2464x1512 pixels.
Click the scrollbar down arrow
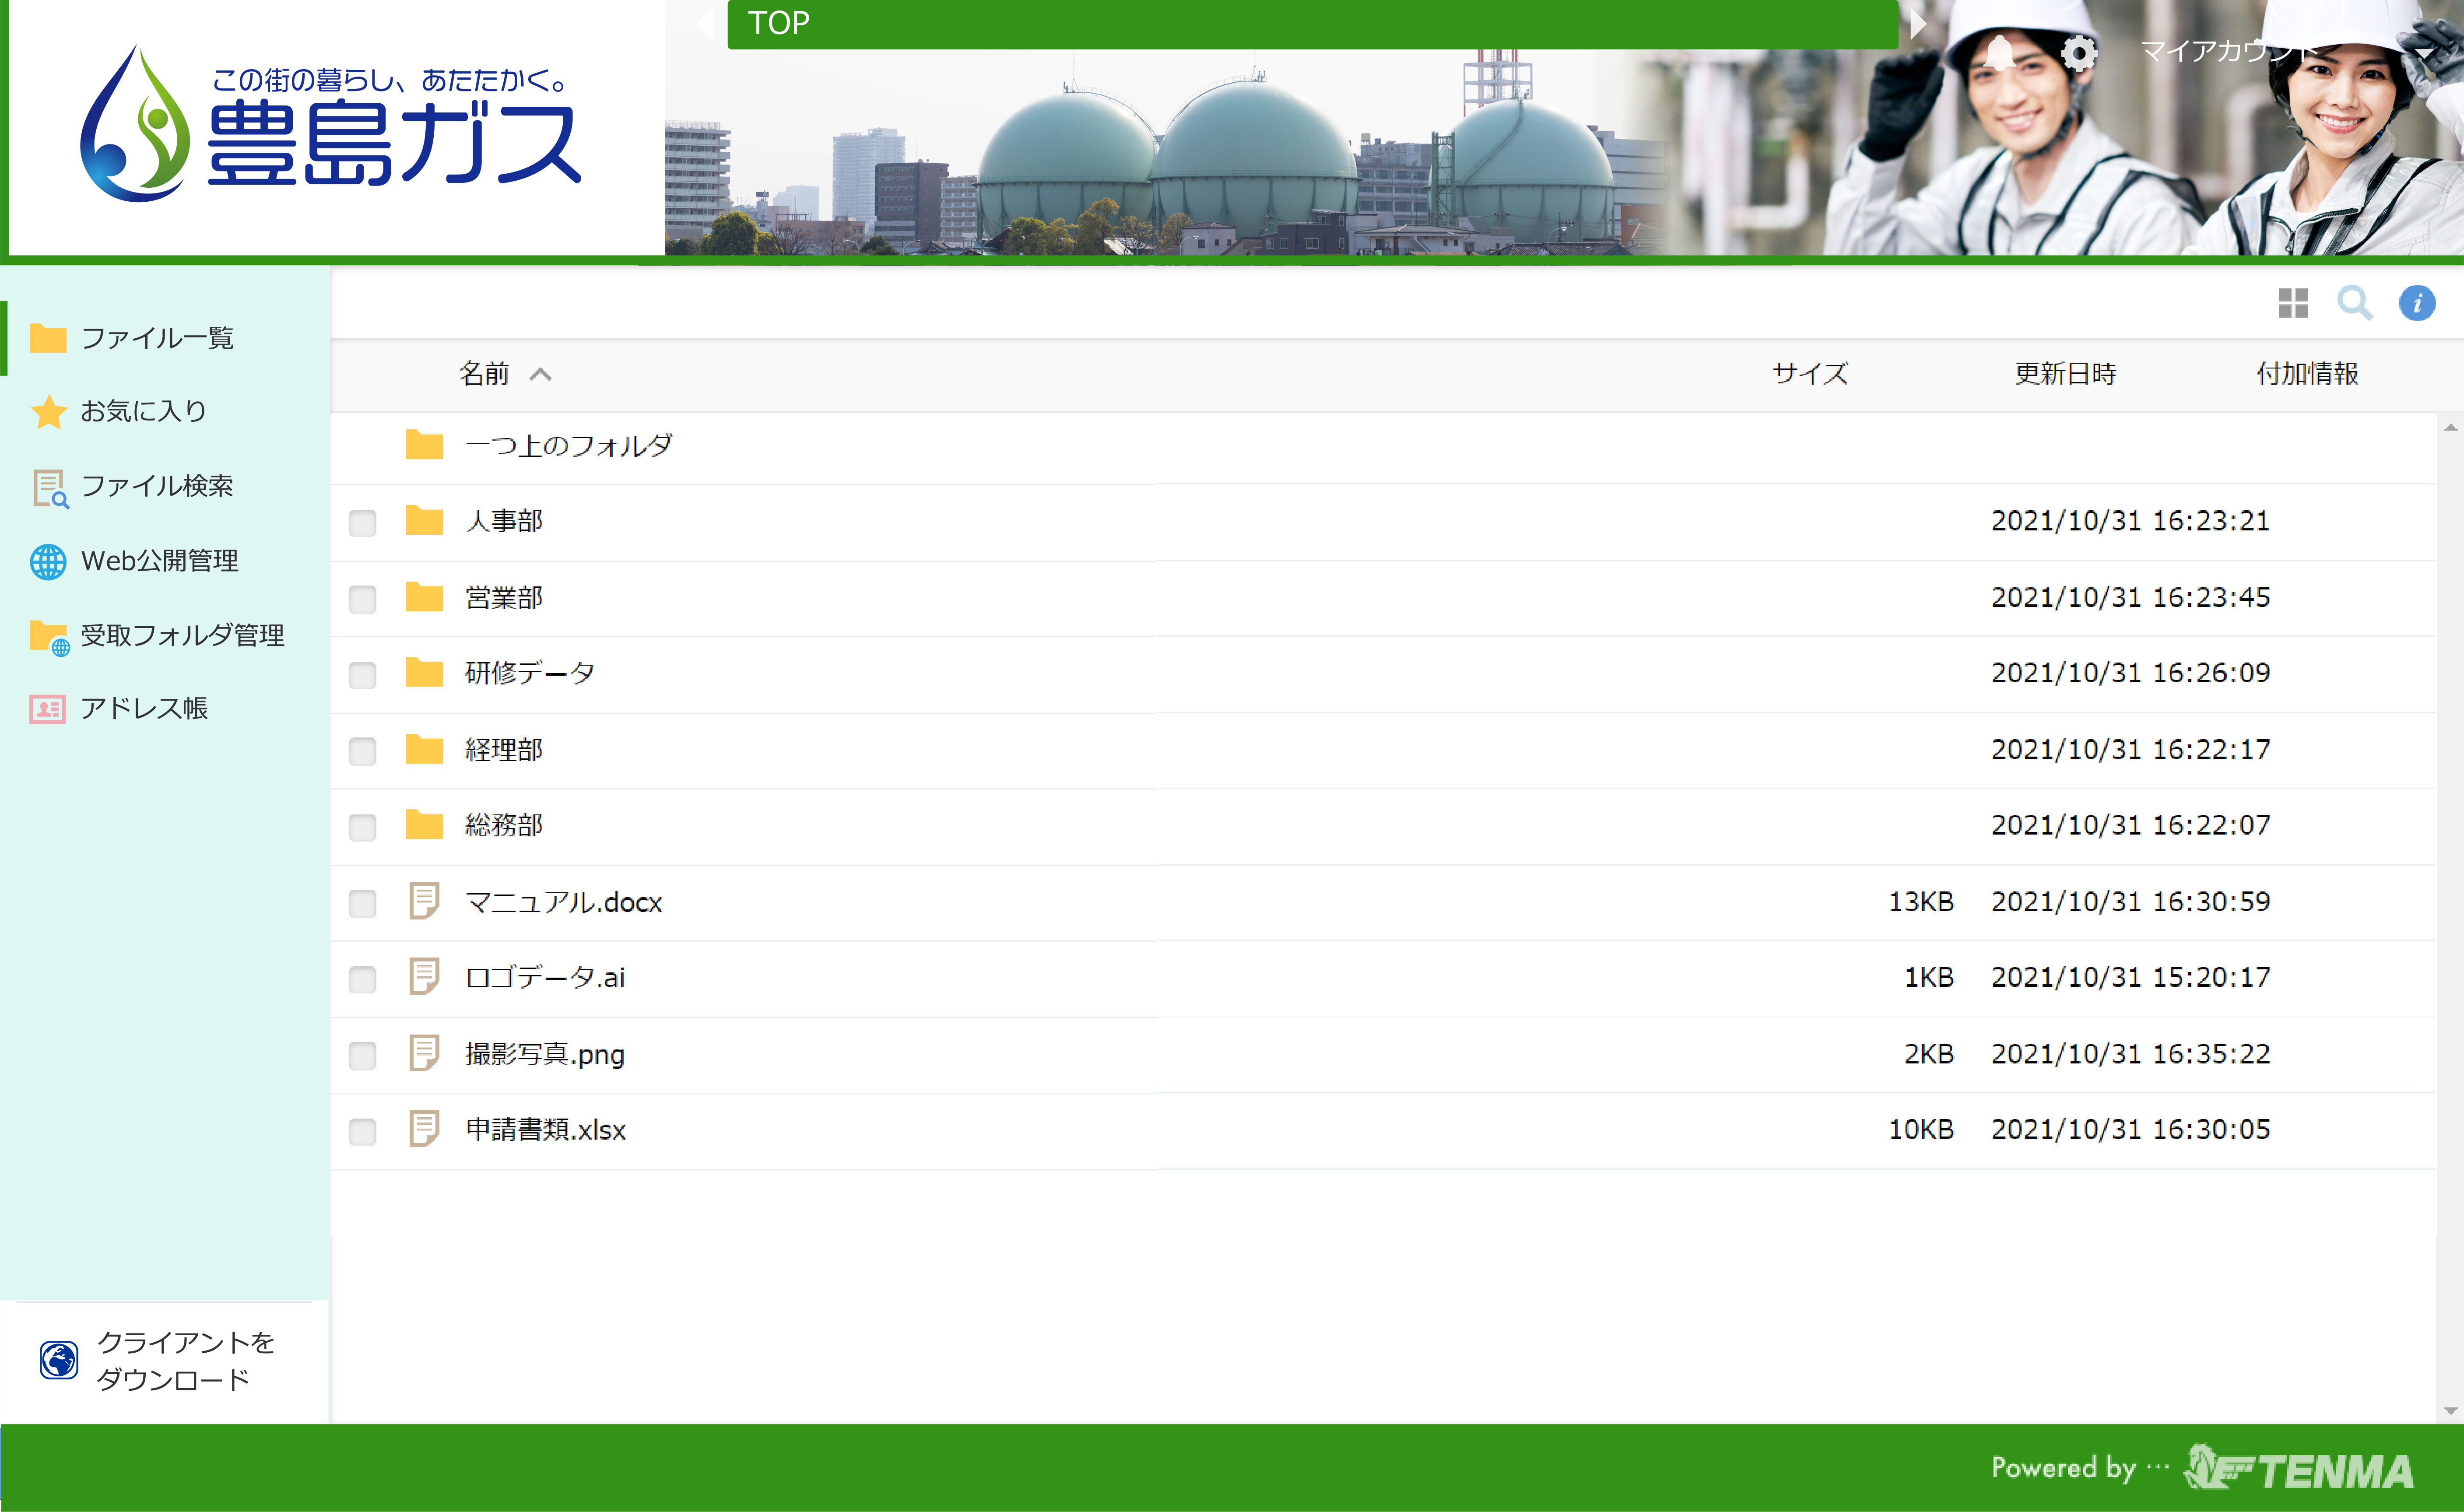click(2450, 1411)
